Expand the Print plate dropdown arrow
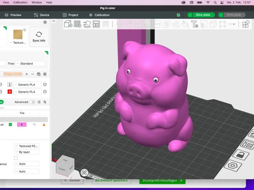The image size is (254, 190). click(x=221, y=15)
